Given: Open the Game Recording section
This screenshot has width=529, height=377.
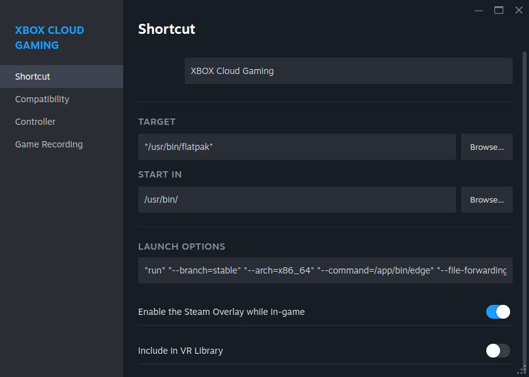Looking at the screenshot, I should [49, 144].
